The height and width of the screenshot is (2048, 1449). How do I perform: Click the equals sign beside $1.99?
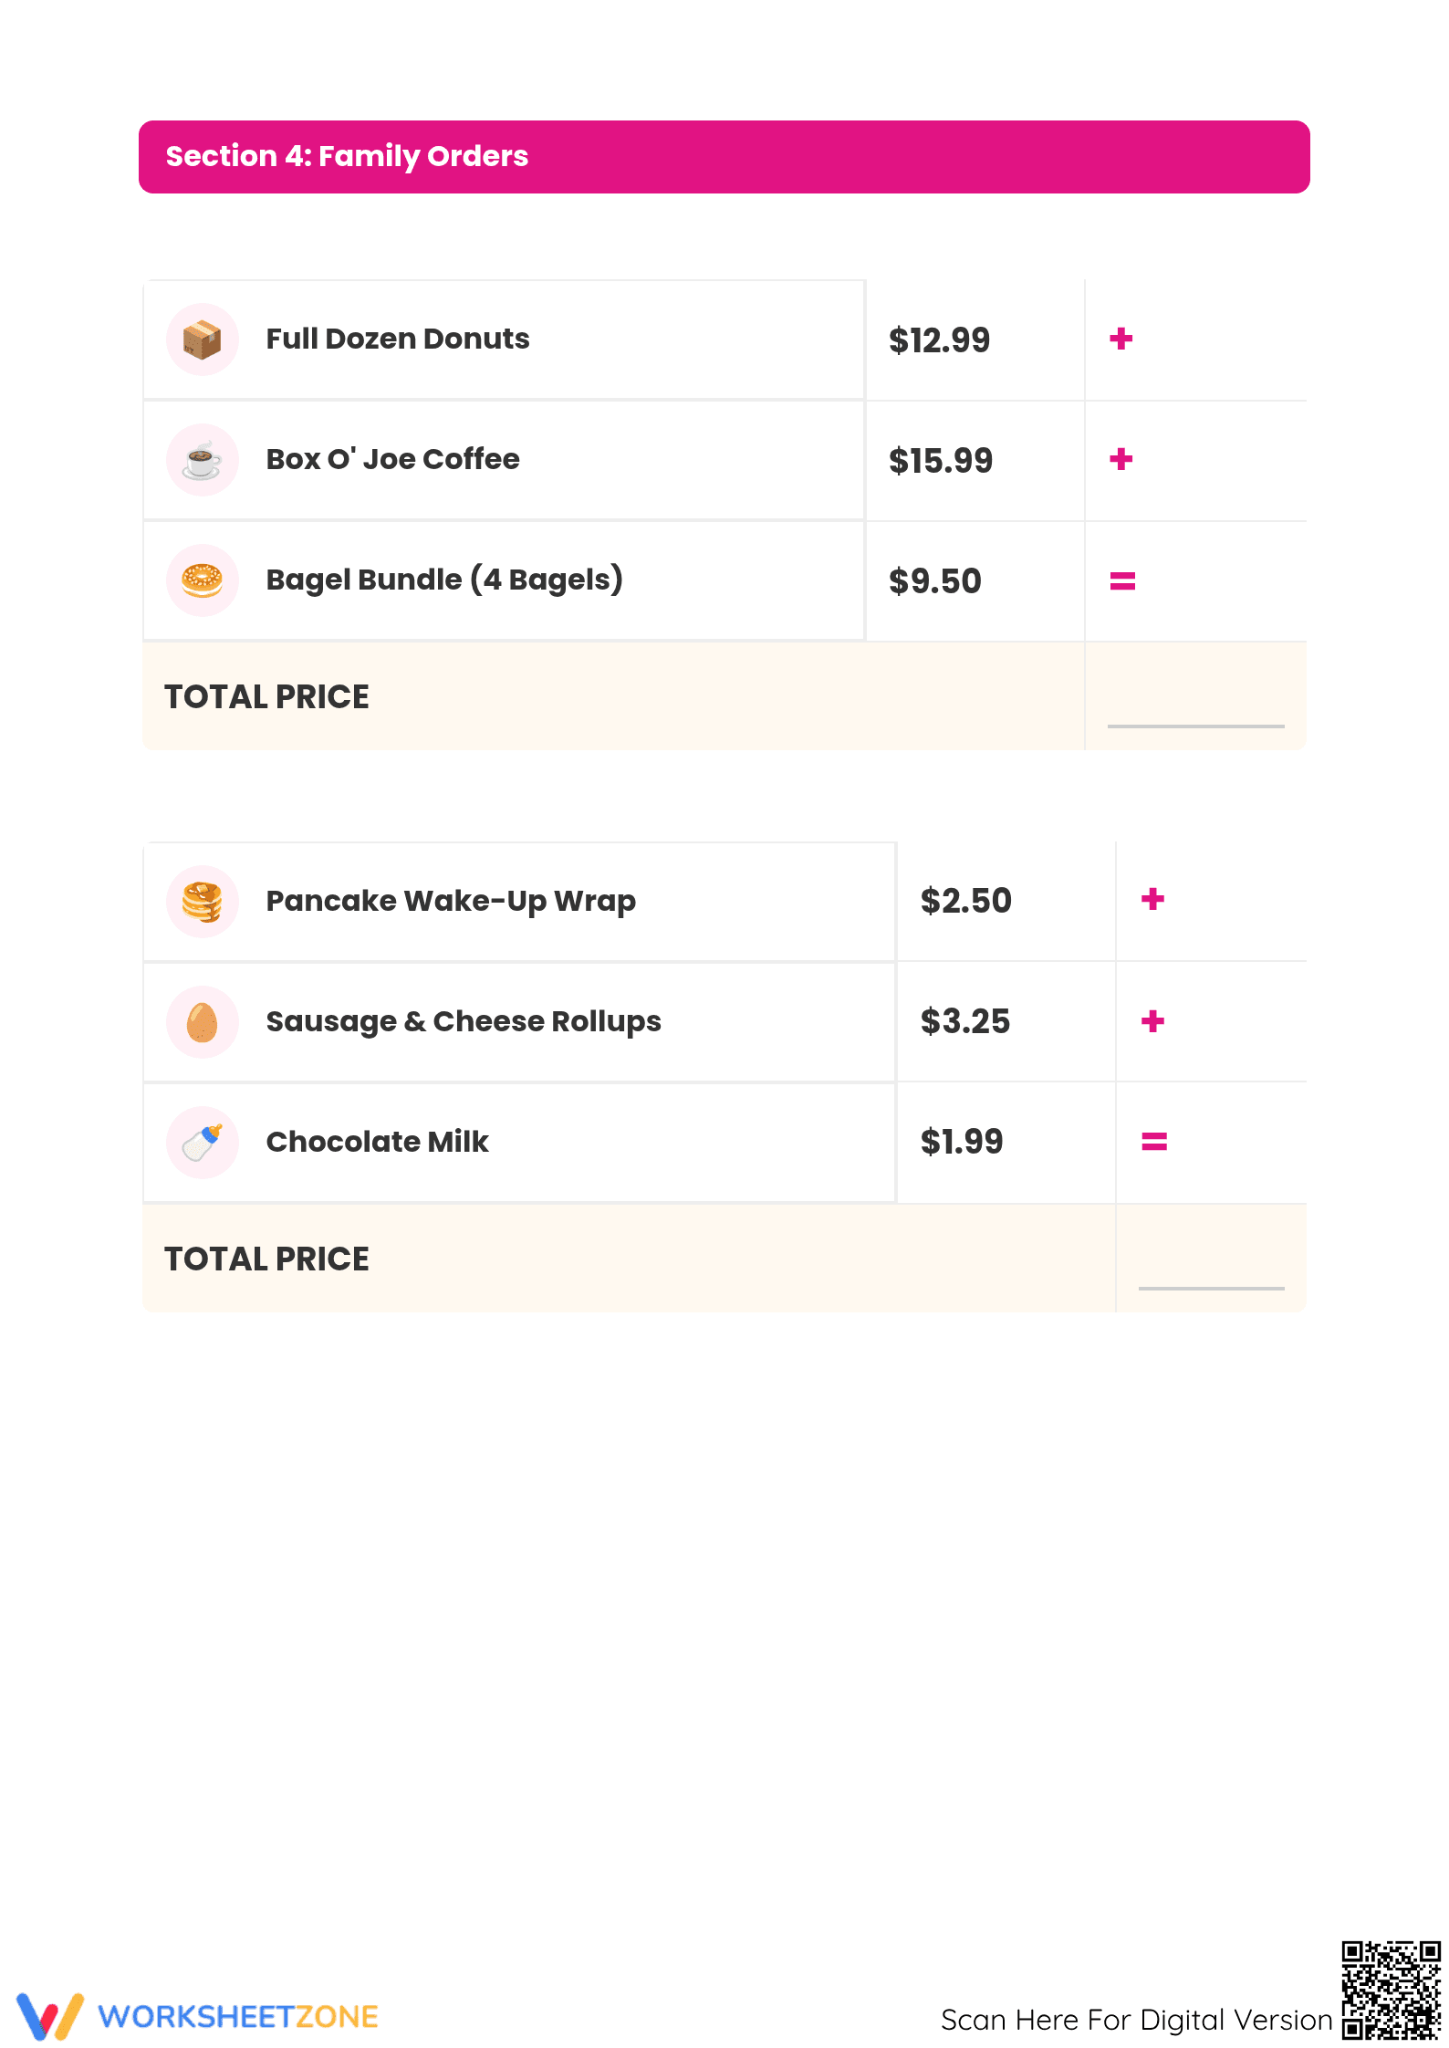pyautogui.click(x=1154, y=1141)
